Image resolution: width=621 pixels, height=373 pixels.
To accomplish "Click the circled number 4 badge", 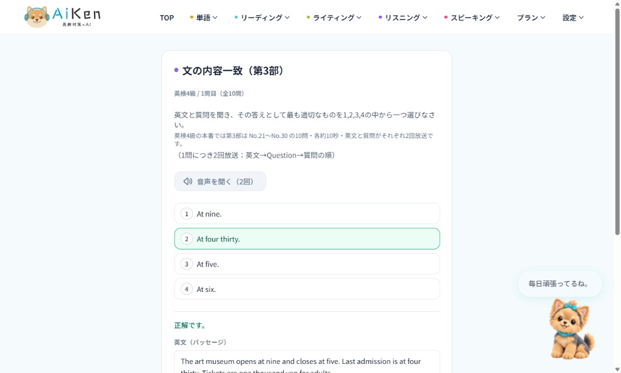I will click(x=187, y=289).
